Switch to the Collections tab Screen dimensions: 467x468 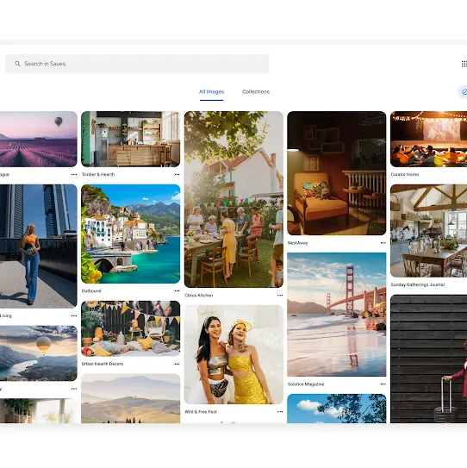coord(256,91)
